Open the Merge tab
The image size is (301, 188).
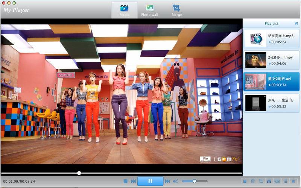176,10
